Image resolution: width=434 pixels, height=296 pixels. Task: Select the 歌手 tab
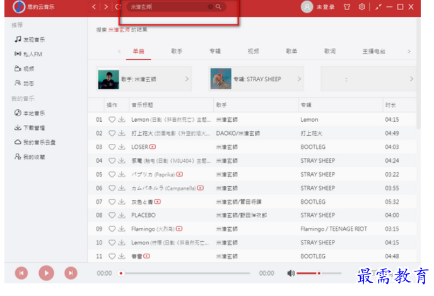[177, 51]
